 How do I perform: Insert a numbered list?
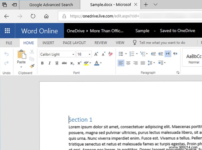[x=132, y=54]
